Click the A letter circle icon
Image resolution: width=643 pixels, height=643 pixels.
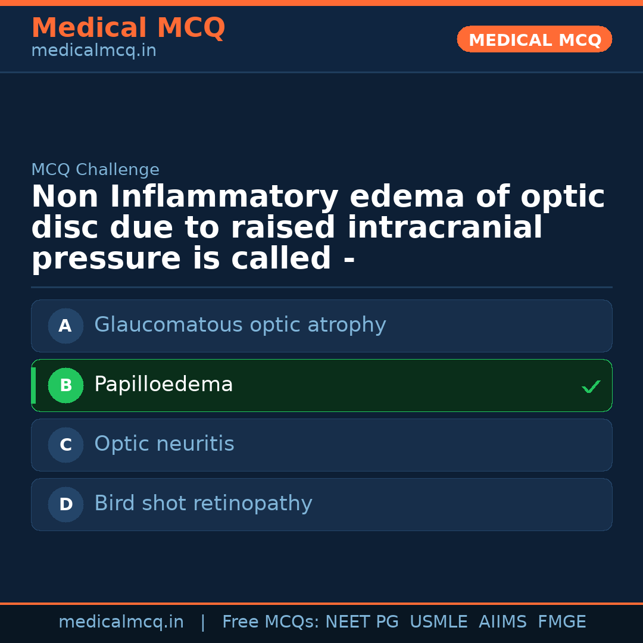pos(65,326)
